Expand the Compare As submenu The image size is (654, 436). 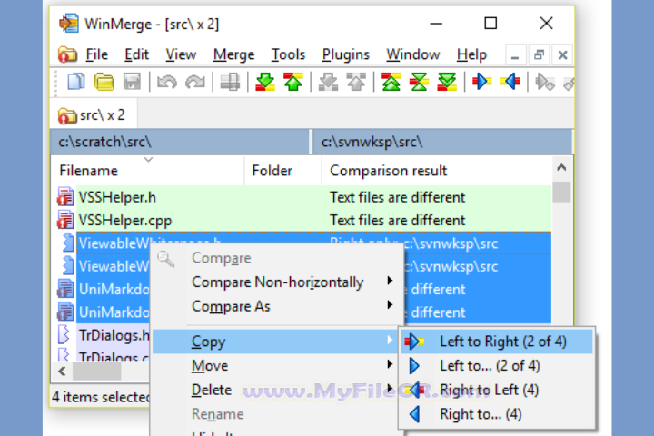277,306
